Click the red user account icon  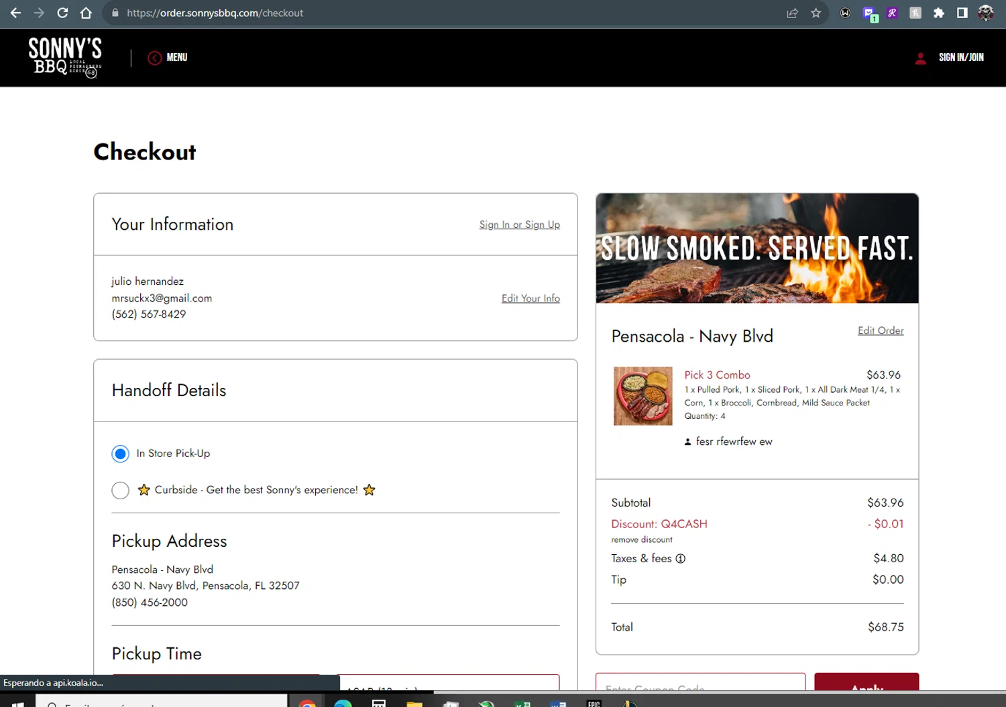(x=921, y=58)
